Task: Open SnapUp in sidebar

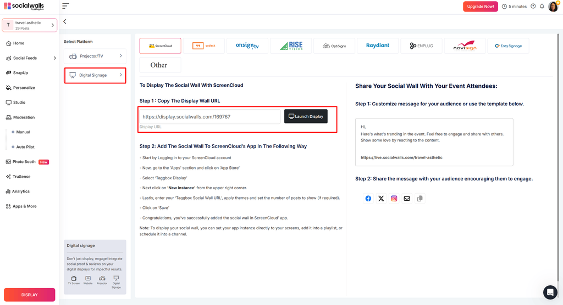Action: point(17,73)
